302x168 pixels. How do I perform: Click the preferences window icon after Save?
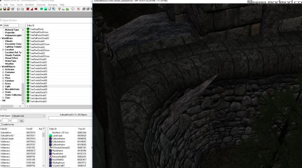pos(13,9)
